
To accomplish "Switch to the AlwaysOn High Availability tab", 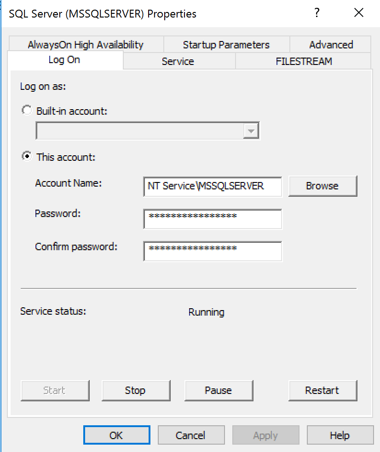I will 86,45.
